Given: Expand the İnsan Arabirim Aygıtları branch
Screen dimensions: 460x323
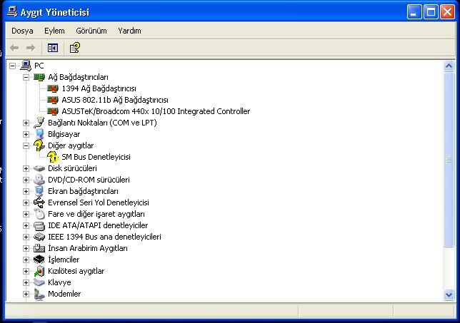Looking at the screenshot, I should pos(26,249).
